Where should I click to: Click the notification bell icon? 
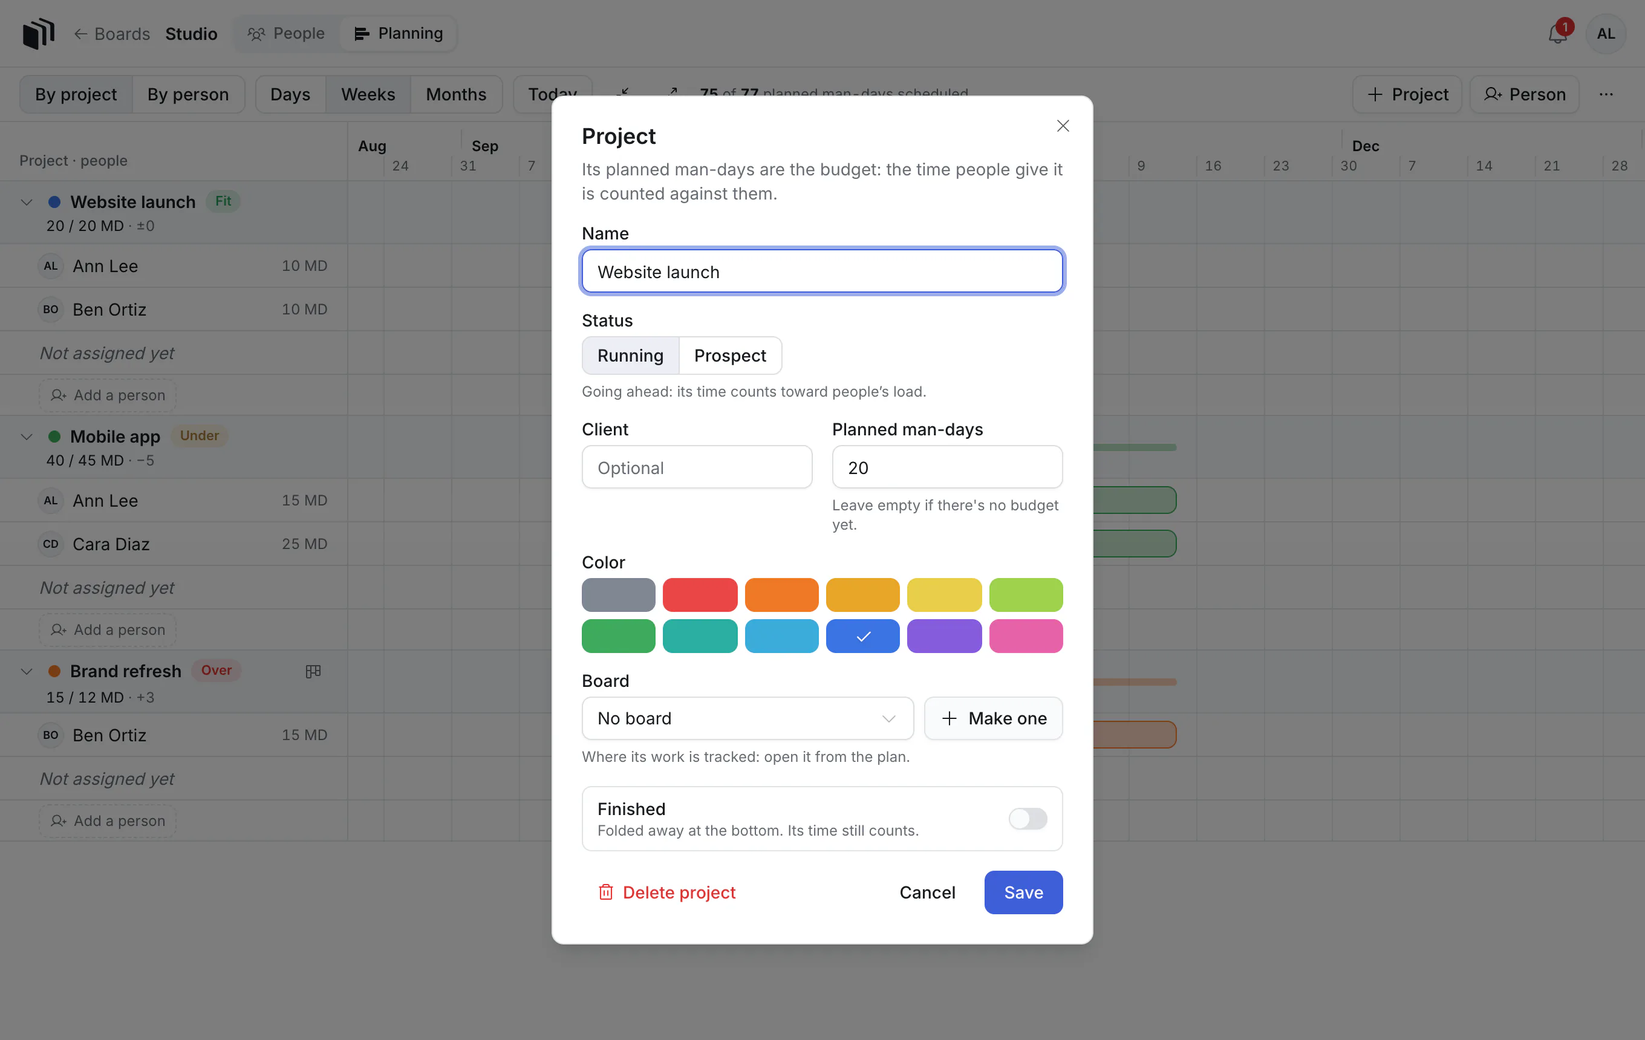coord(1557,33)
